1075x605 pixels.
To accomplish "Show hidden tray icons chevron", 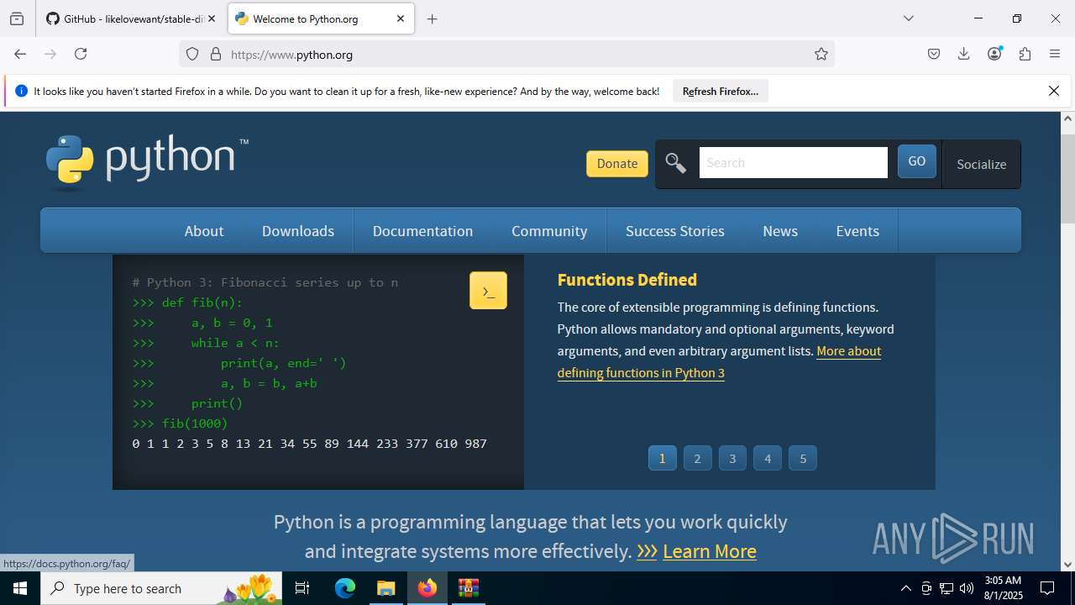I will coord(905,588).
